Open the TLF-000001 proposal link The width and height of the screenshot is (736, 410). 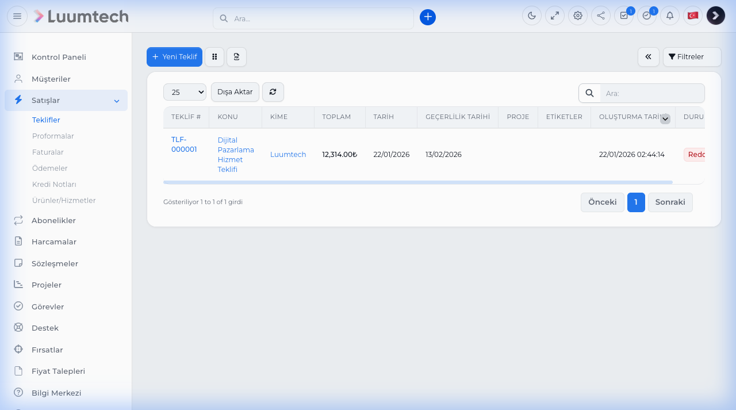[x=184, y=144]
